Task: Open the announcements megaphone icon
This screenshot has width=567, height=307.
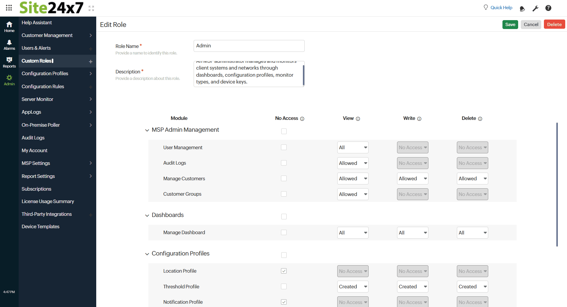Action: tap(522, 9)
